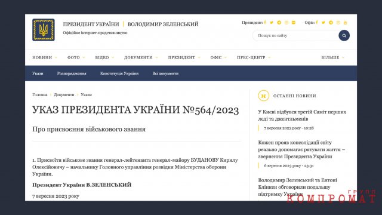Click inside the 'Пошук по сайту' search field

click(x=295, y=36)
